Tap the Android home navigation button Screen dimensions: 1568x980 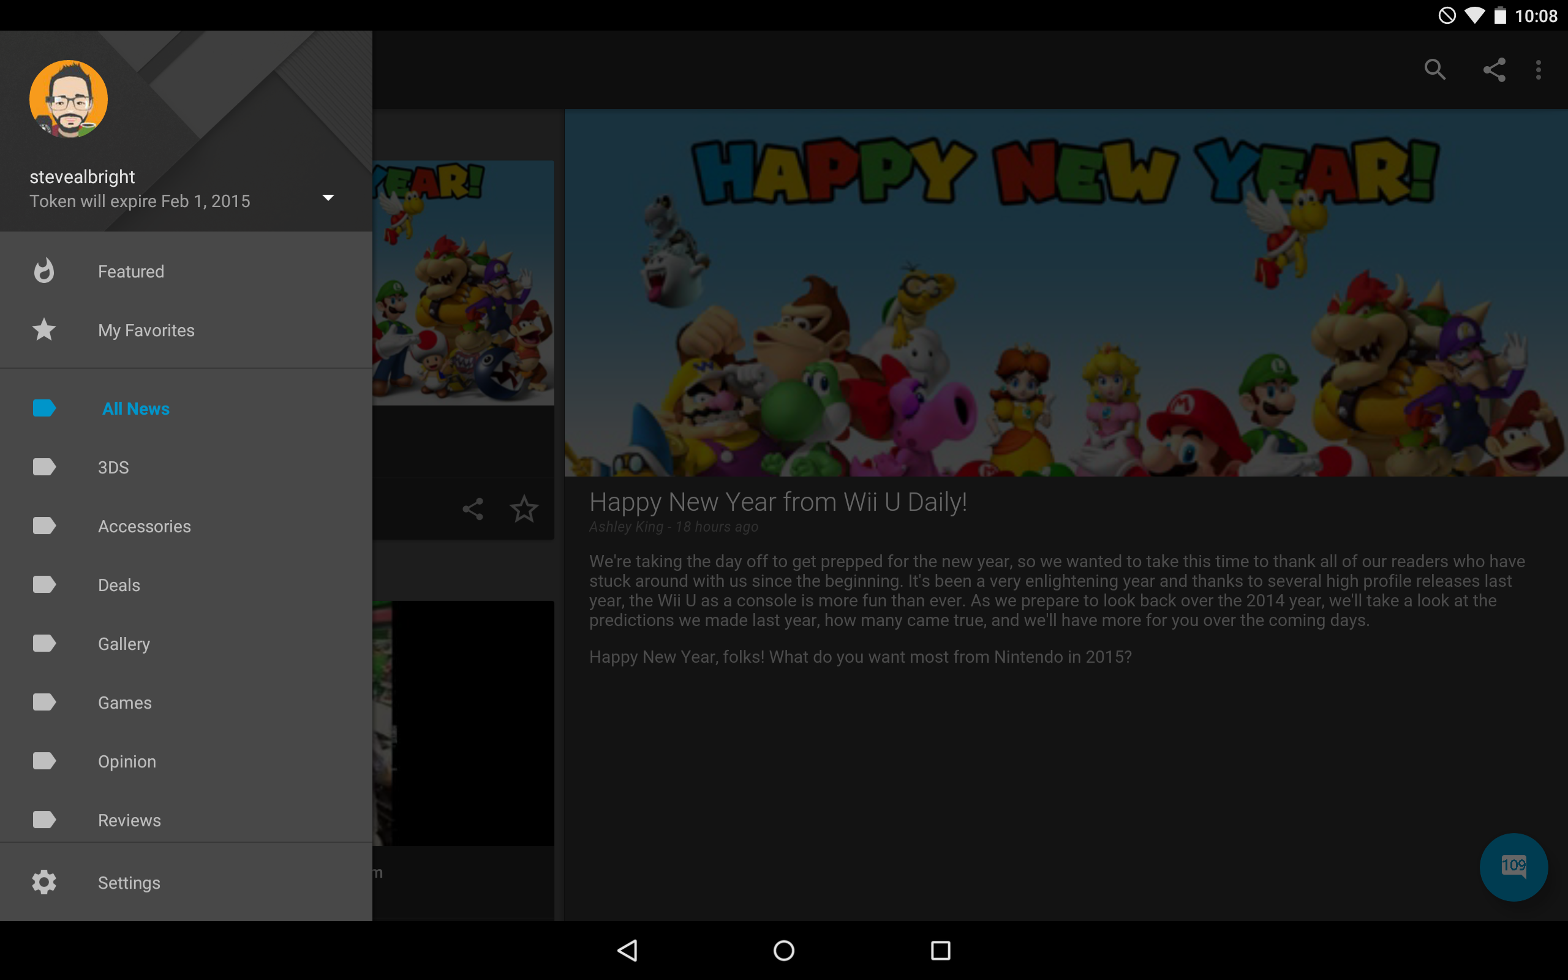[x=784, y=950]
